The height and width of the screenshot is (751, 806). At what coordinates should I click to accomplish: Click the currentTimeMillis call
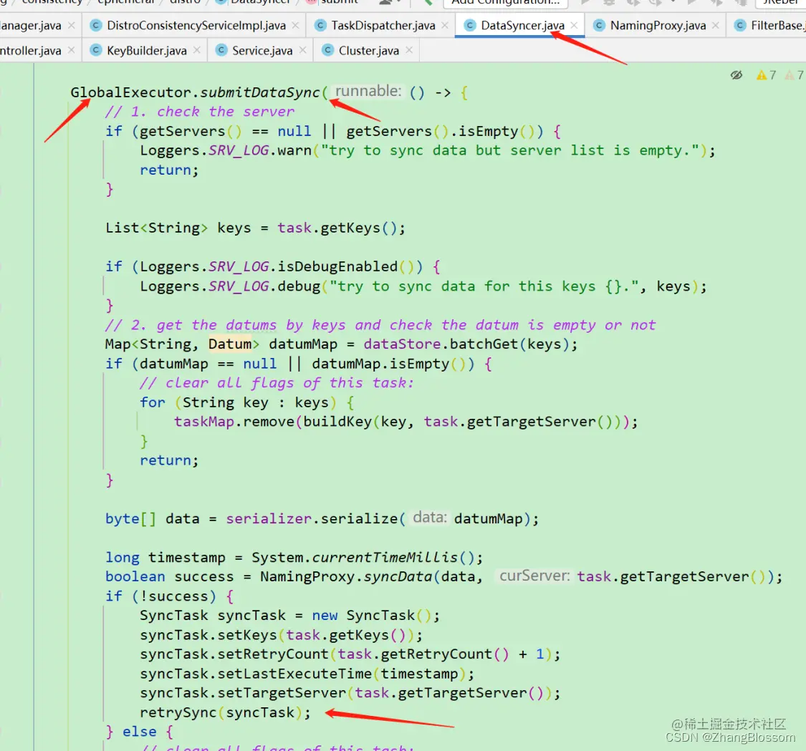pos(385,557)
